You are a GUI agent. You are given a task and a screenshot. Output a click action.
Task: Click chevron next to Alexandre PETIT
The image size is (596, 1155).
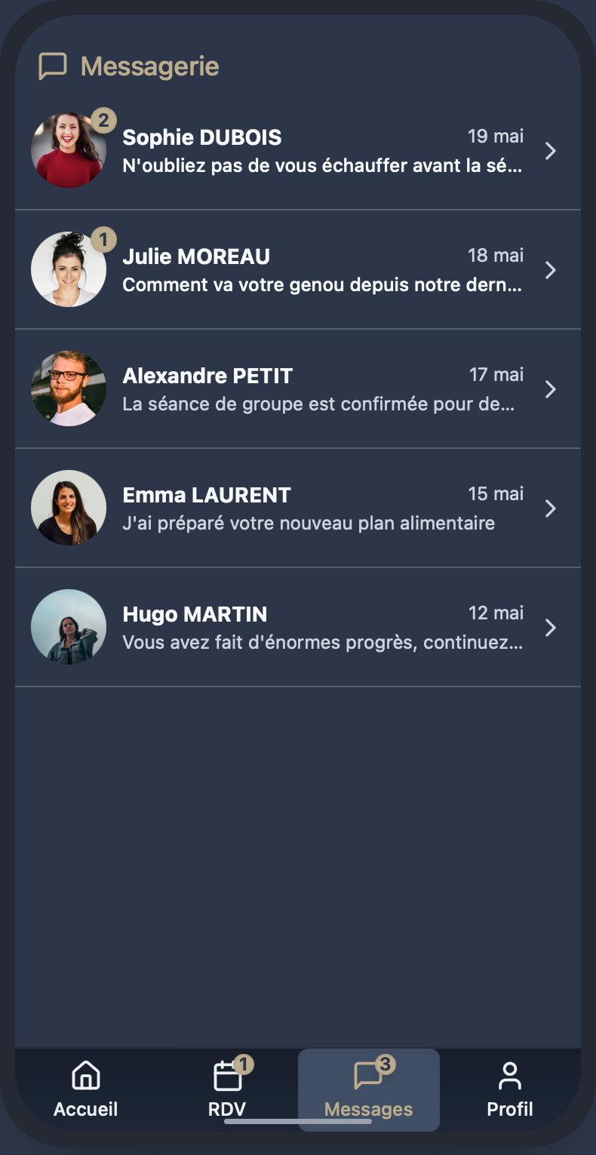pos(551,389)
